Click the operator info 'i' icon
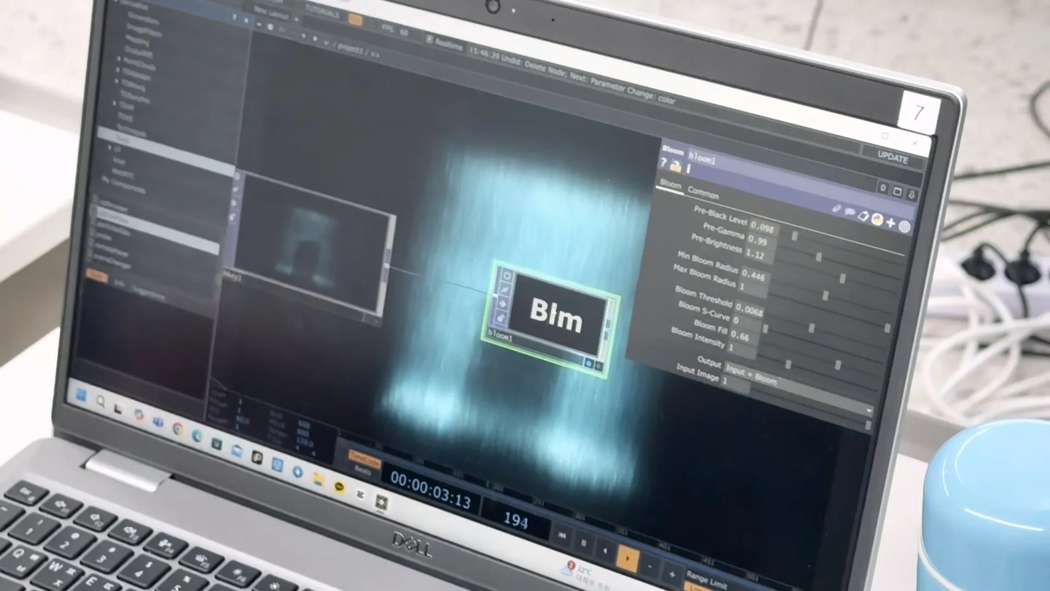The width and height of the screenshot is (1050, 591). coord(689,169)
